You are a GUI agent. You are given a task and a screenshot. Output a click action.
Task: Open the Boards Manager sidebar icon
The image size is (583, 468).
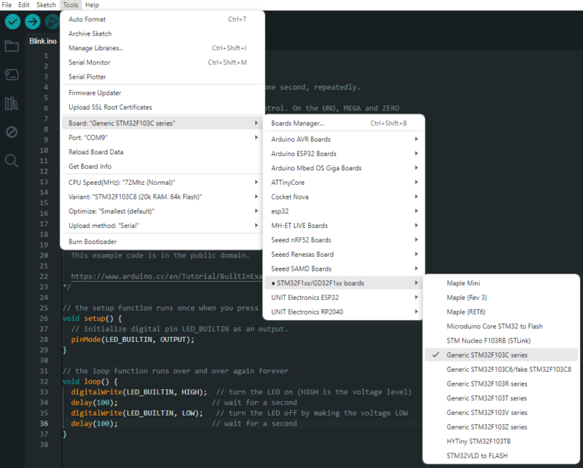coord(12,75)
